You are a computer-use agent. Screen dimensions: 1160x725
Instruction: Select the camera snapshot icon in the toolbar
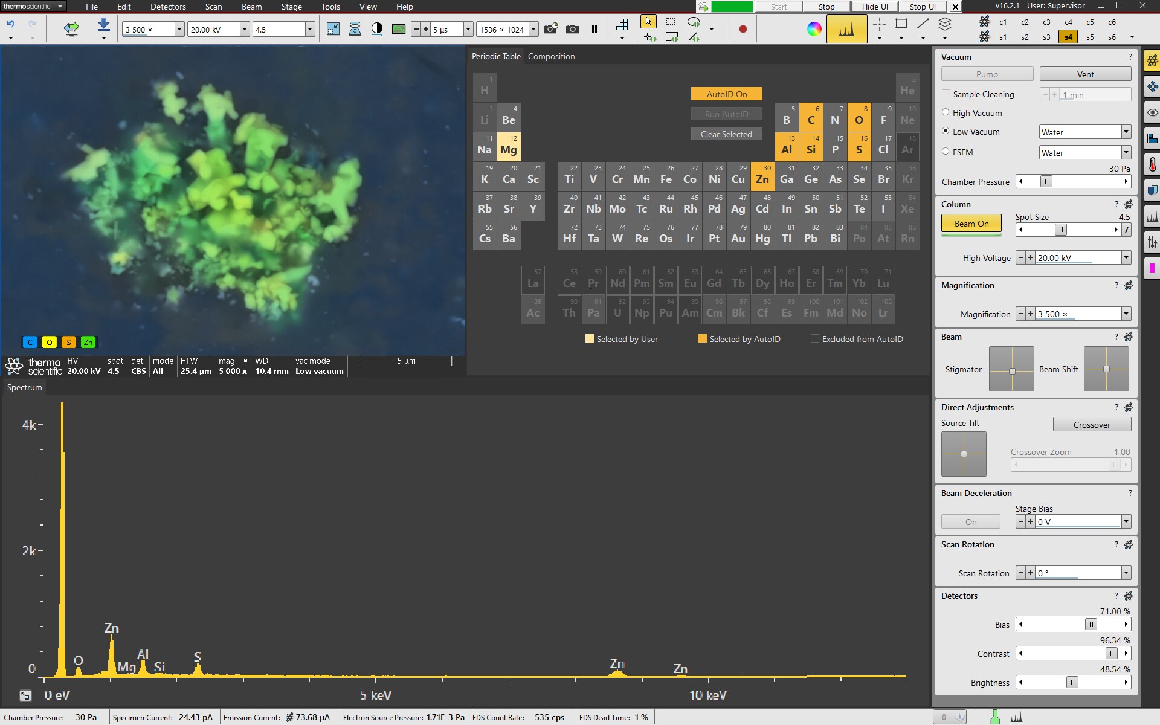pos(572,28)
